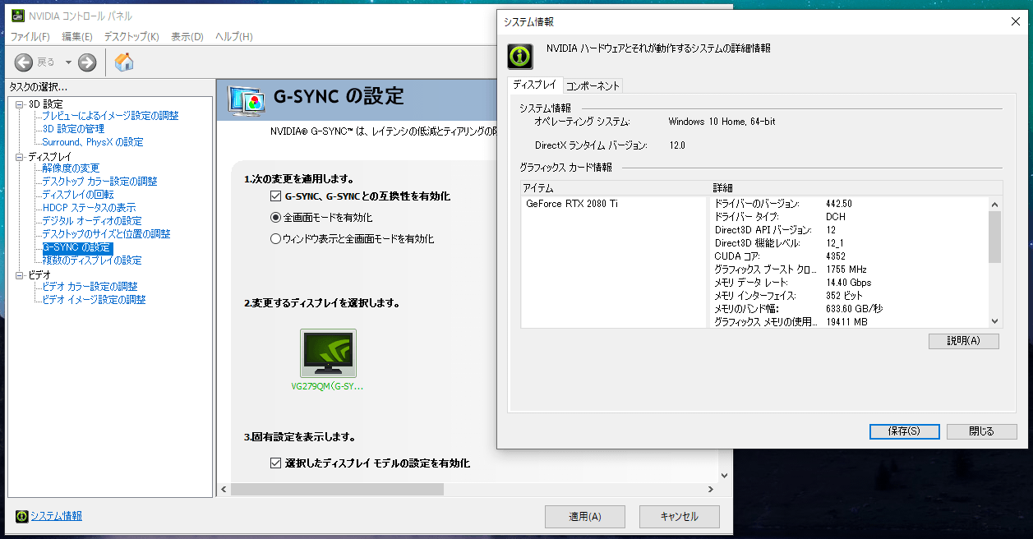Click the 説明(A) button
Image resolution: width=1033 pixels, height=539 pixels.
964,341
